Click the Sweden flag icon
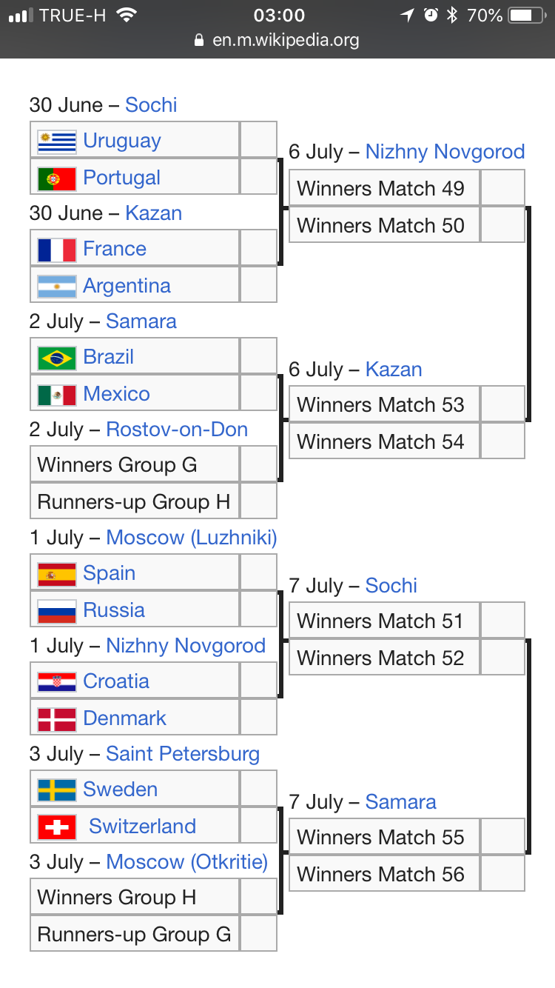The image size is (555, 988). [x=57, y=790]
